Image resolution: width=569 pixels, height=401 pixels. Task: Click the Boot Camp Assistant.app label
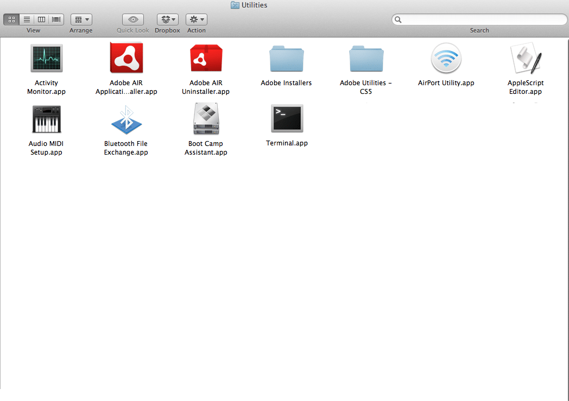206,148
